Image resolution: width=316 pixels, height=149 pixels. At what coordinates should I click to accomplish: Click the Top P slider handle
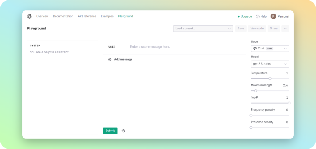pos(289,103)
